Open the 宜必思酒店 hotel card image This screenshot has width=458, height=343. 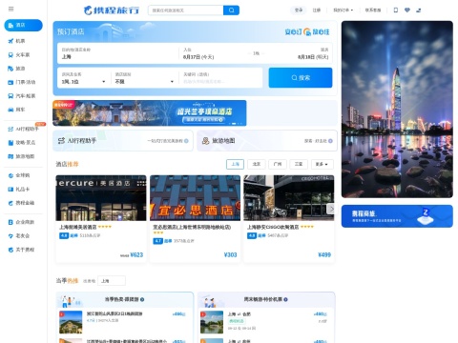click(x=195, y=198)
